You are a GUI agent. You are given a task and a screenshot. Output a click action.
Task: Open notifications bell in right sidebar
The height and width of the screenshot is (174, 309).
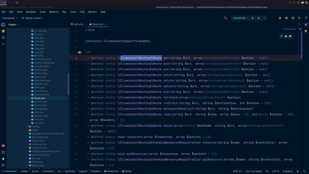306,25
